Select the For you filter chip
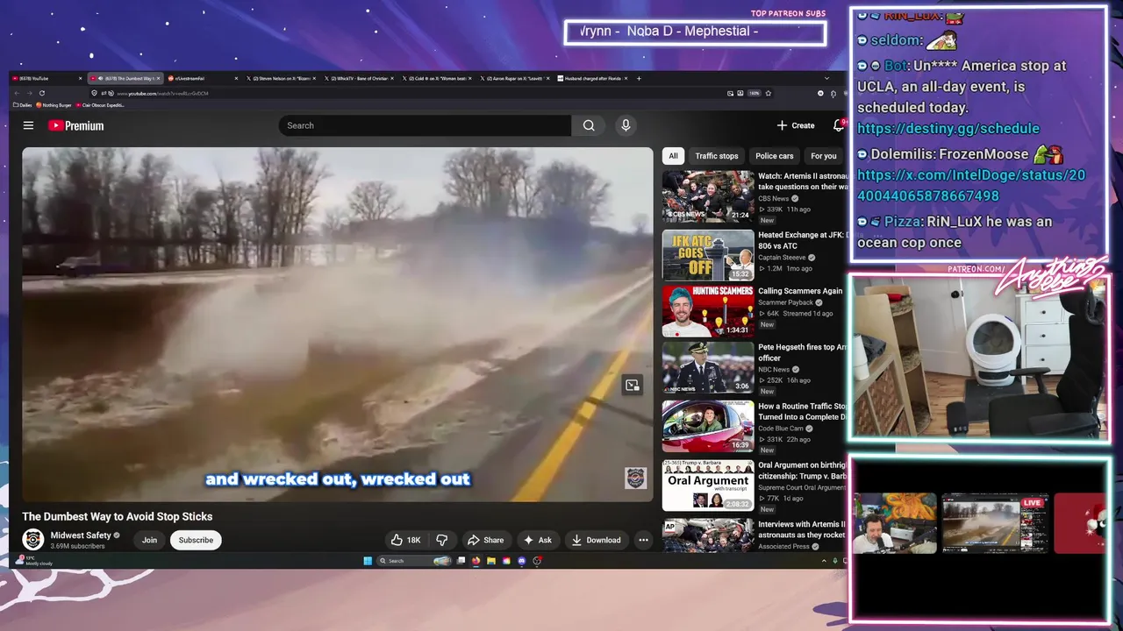 tap(823, 156)
